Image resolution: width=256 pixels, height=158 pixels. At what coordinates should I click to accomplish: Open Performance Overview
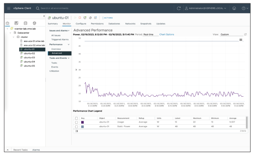point(56,49)
